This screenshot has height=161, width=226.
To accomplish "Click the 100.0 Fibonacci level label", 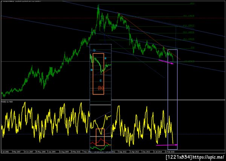I will pyautogui.click(x=192, y=3).
